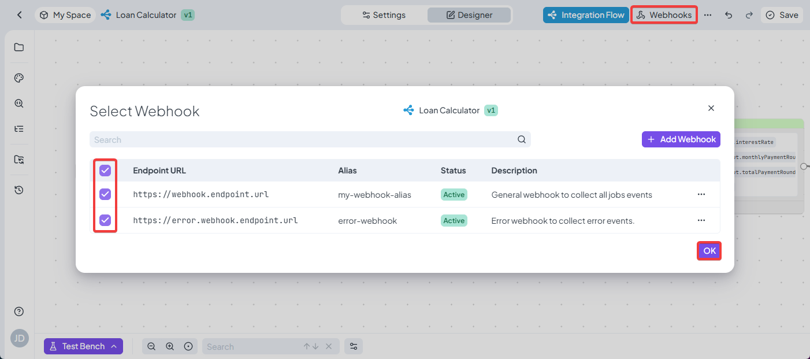Open more options for error-webhook row
This screenshot has height=359, width=810.
click(701, 220)
